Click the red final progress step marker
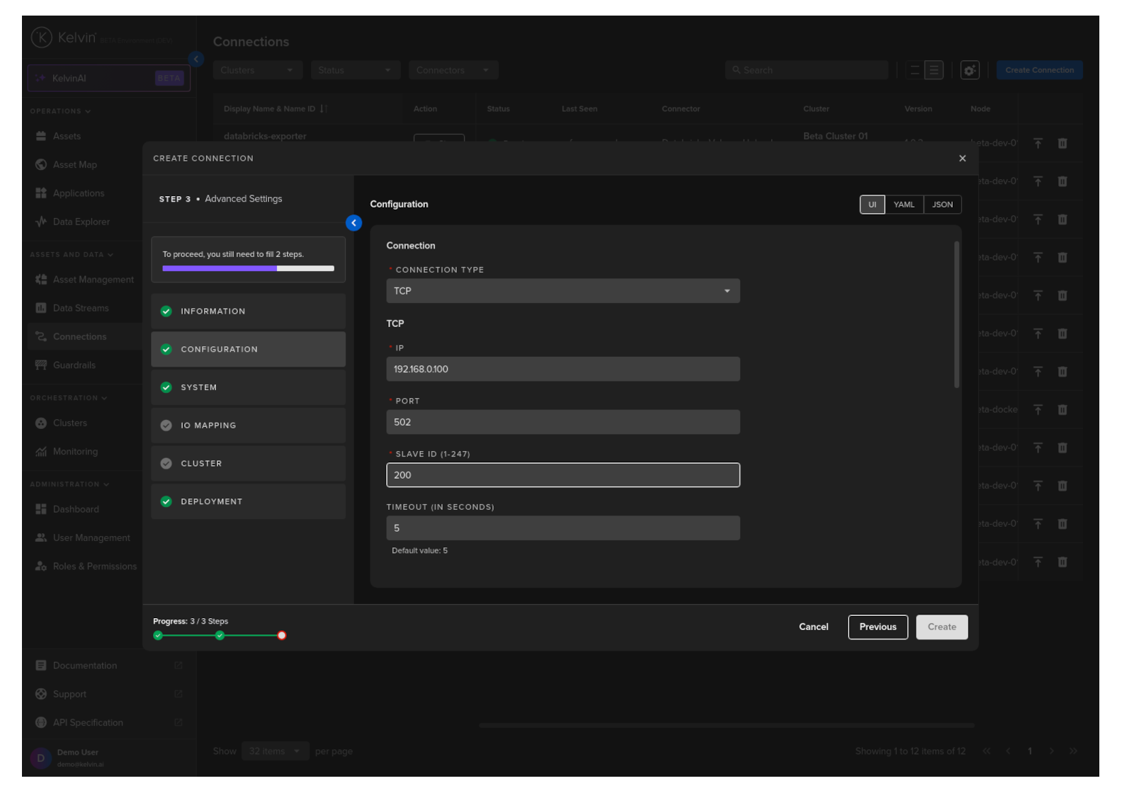 [282, 636]
